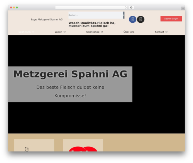Open the card with the sketched figure
The width and height of the screenshot is (193, 163).
34,145
